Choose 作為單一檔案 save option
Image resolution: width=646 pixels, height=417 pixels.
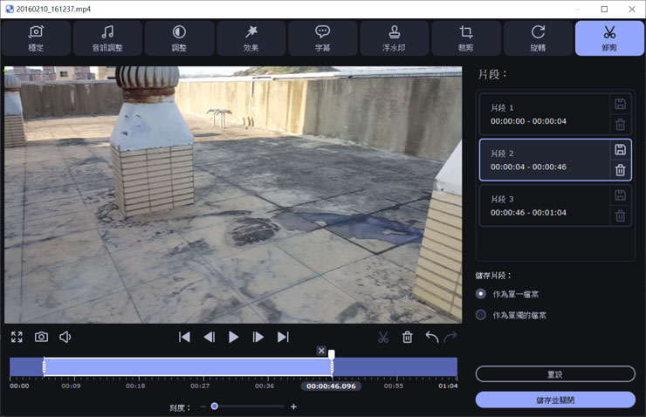coord(480,294)
